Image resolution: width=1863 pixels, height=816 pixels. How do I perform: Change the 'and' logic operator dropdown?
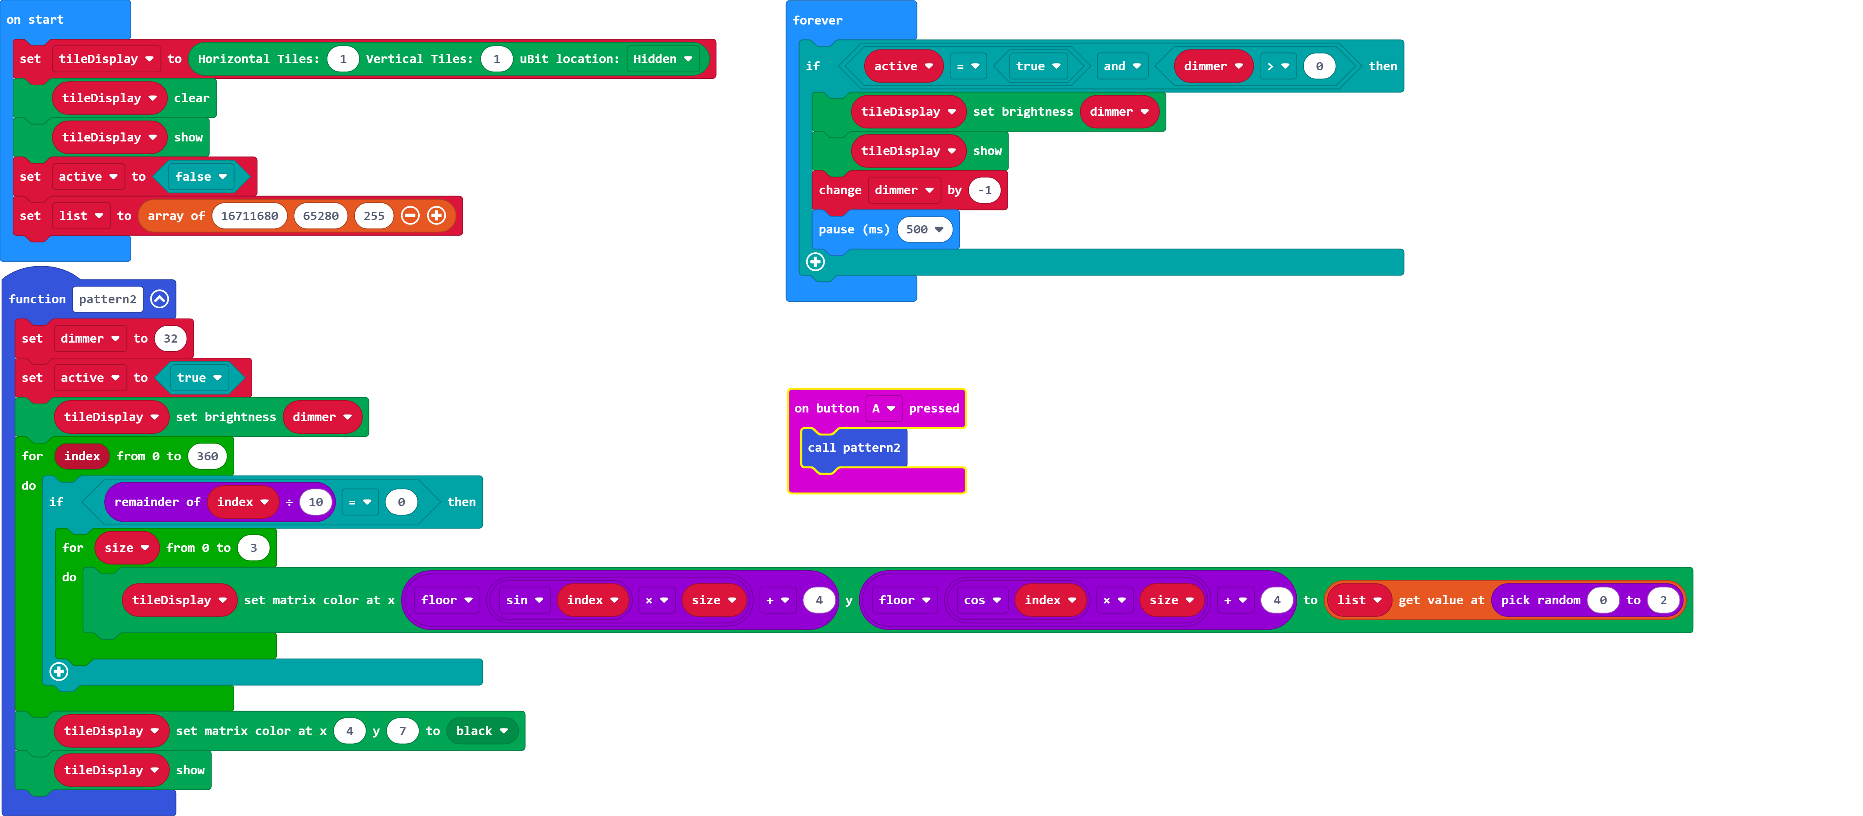1123,66
